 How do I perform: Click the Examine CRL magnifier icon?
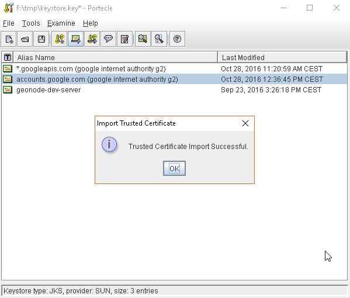point(159,39)
